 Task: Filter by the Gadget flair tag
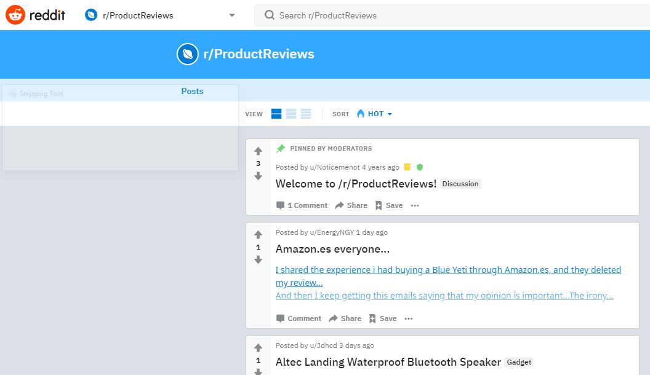click(519, 362)
